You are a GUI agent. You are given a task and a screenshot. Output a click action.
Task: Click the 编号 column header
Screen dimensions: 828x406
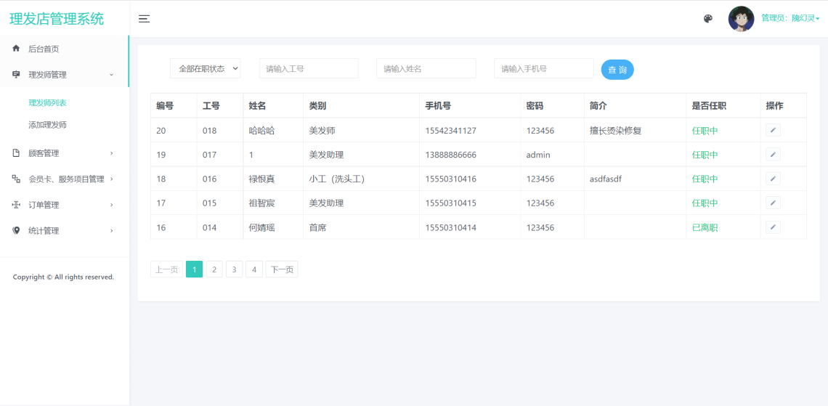point(165,105)
